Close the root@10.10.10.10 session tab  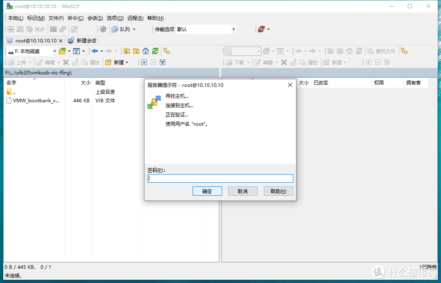tap(60, 41)
